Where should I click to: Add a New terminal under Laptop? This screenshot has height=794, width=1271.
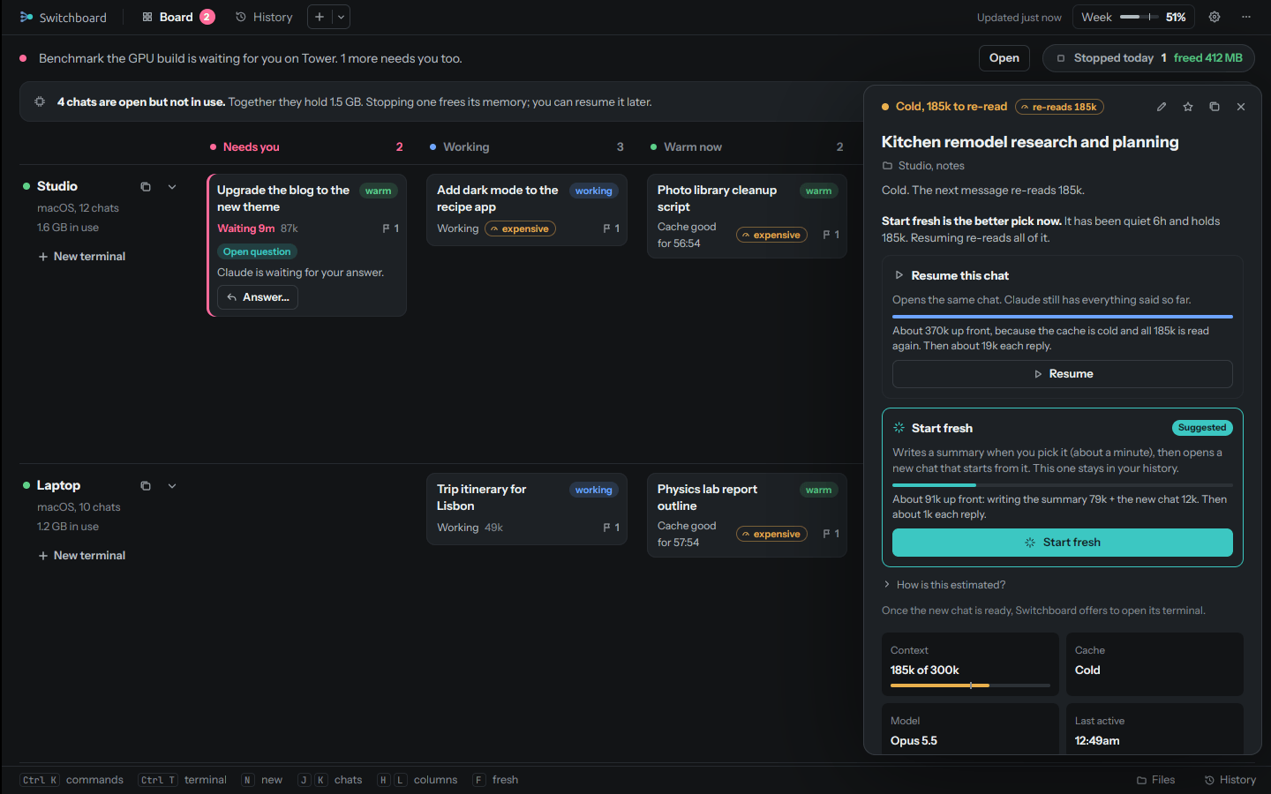[x=82, y=556]
